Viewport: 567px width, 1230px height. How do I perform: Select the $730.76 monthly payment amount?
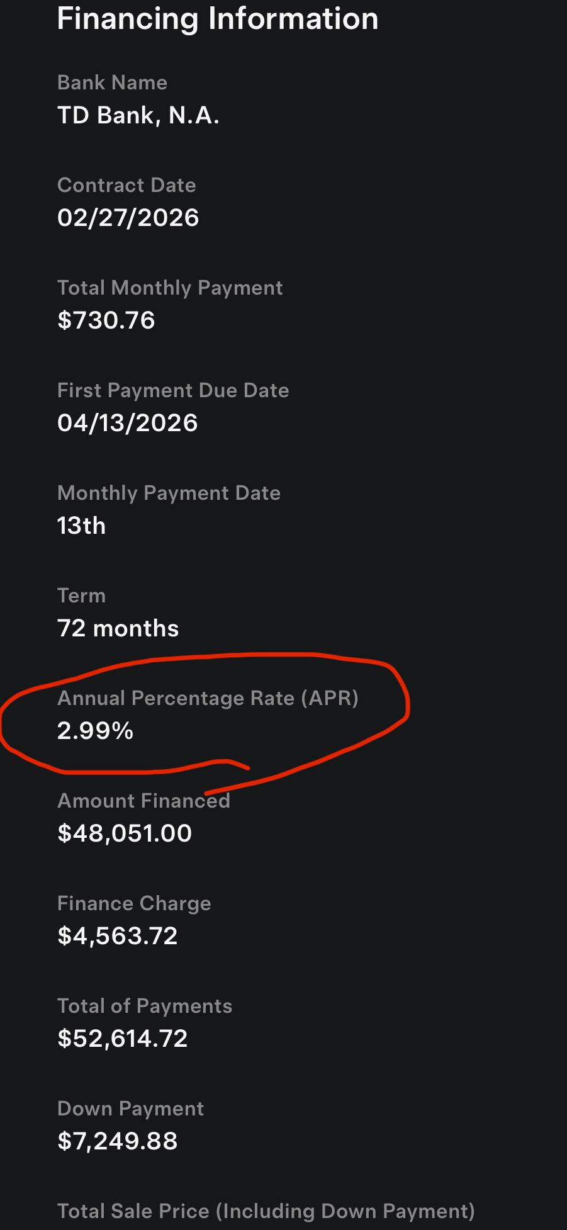click(x=106, y=320)
